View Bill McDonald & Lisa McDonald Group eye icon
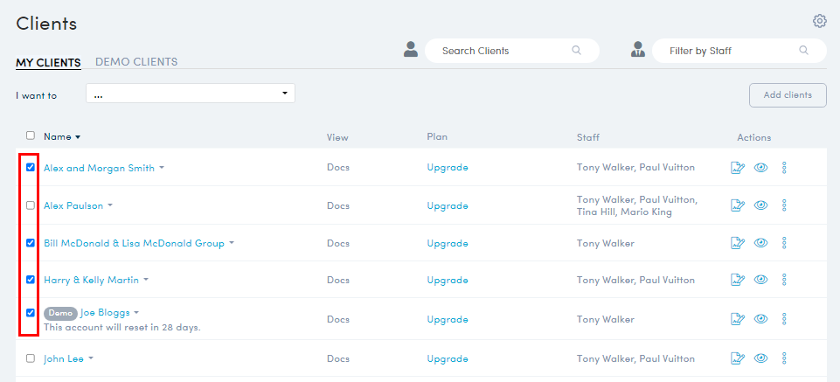Screen dimensions: 840x382 [x=760, y=243]
